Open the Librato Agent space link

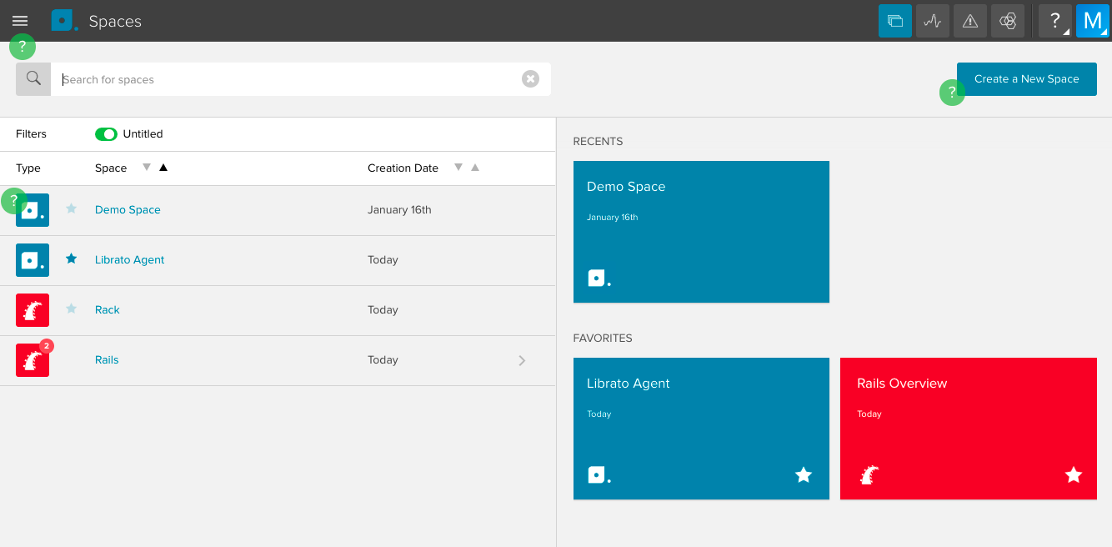129,260
